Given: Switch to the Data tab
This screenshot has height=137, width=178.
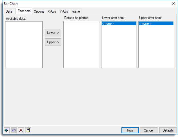Looking at the screenshot, I should pos(9,11).
